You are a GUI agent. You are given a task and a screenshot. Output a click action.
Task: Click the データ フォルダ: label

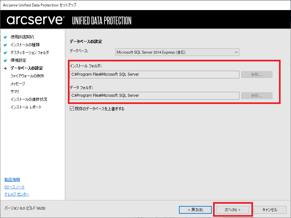click(81, 87)
